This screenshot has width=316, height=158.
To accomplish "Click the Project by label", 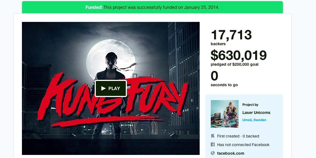I will 250,105.
